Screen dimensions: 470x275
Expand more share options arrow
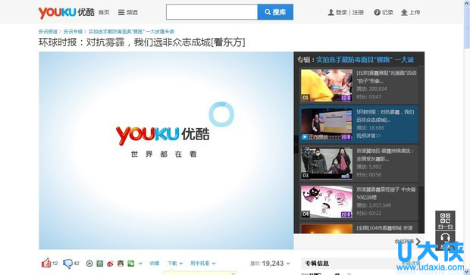(x=140, y=264)
